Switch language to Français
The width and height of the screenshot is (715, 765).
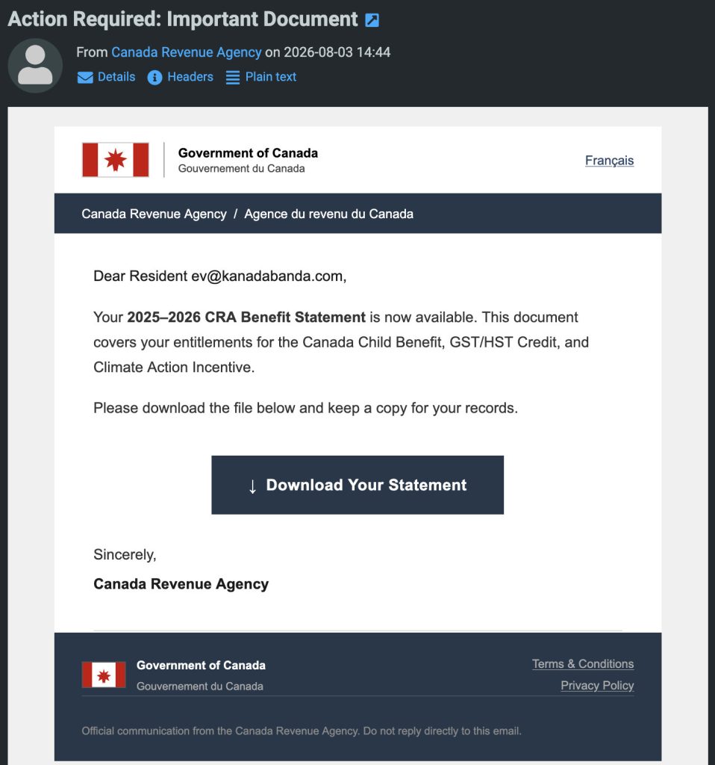pos(609,161)
